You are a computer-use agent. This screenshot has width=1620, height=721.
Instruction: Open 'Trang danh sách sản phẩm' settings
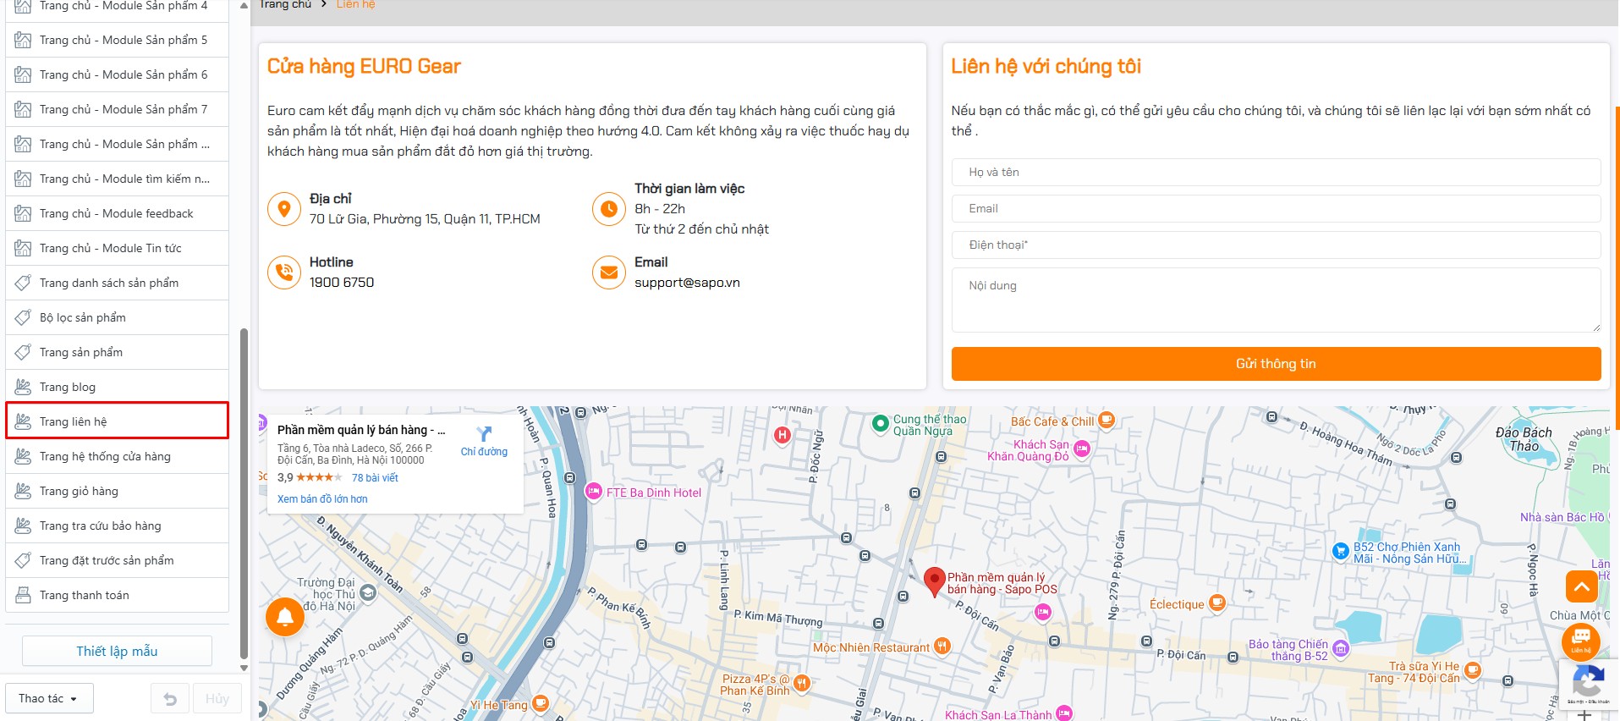pos(117,283)
